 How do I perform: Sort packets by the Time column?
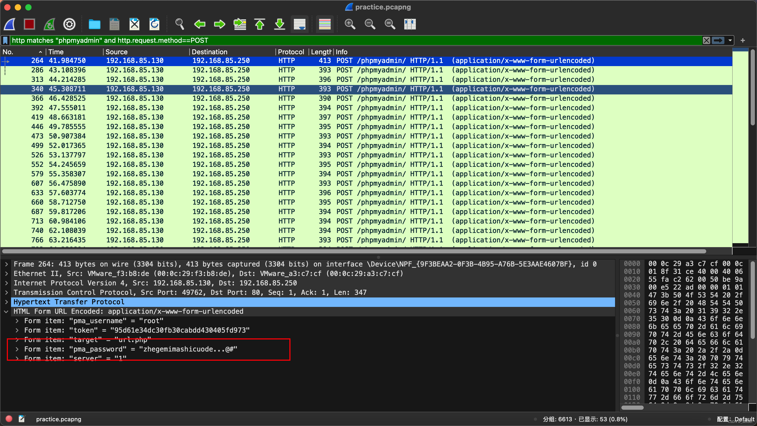click(x=56, y=52)
